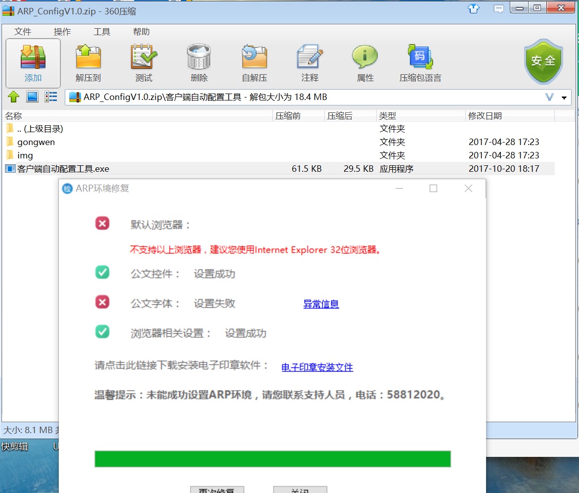This screenshot has height=493, width=579.
Task: Open the 异常信息 error details link
Action: 321,304
